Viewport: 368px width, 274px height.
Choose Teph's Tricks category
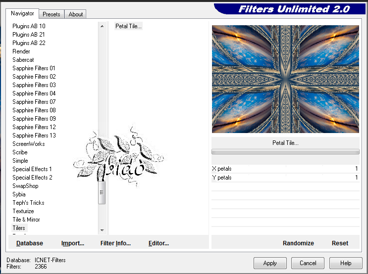28,203
